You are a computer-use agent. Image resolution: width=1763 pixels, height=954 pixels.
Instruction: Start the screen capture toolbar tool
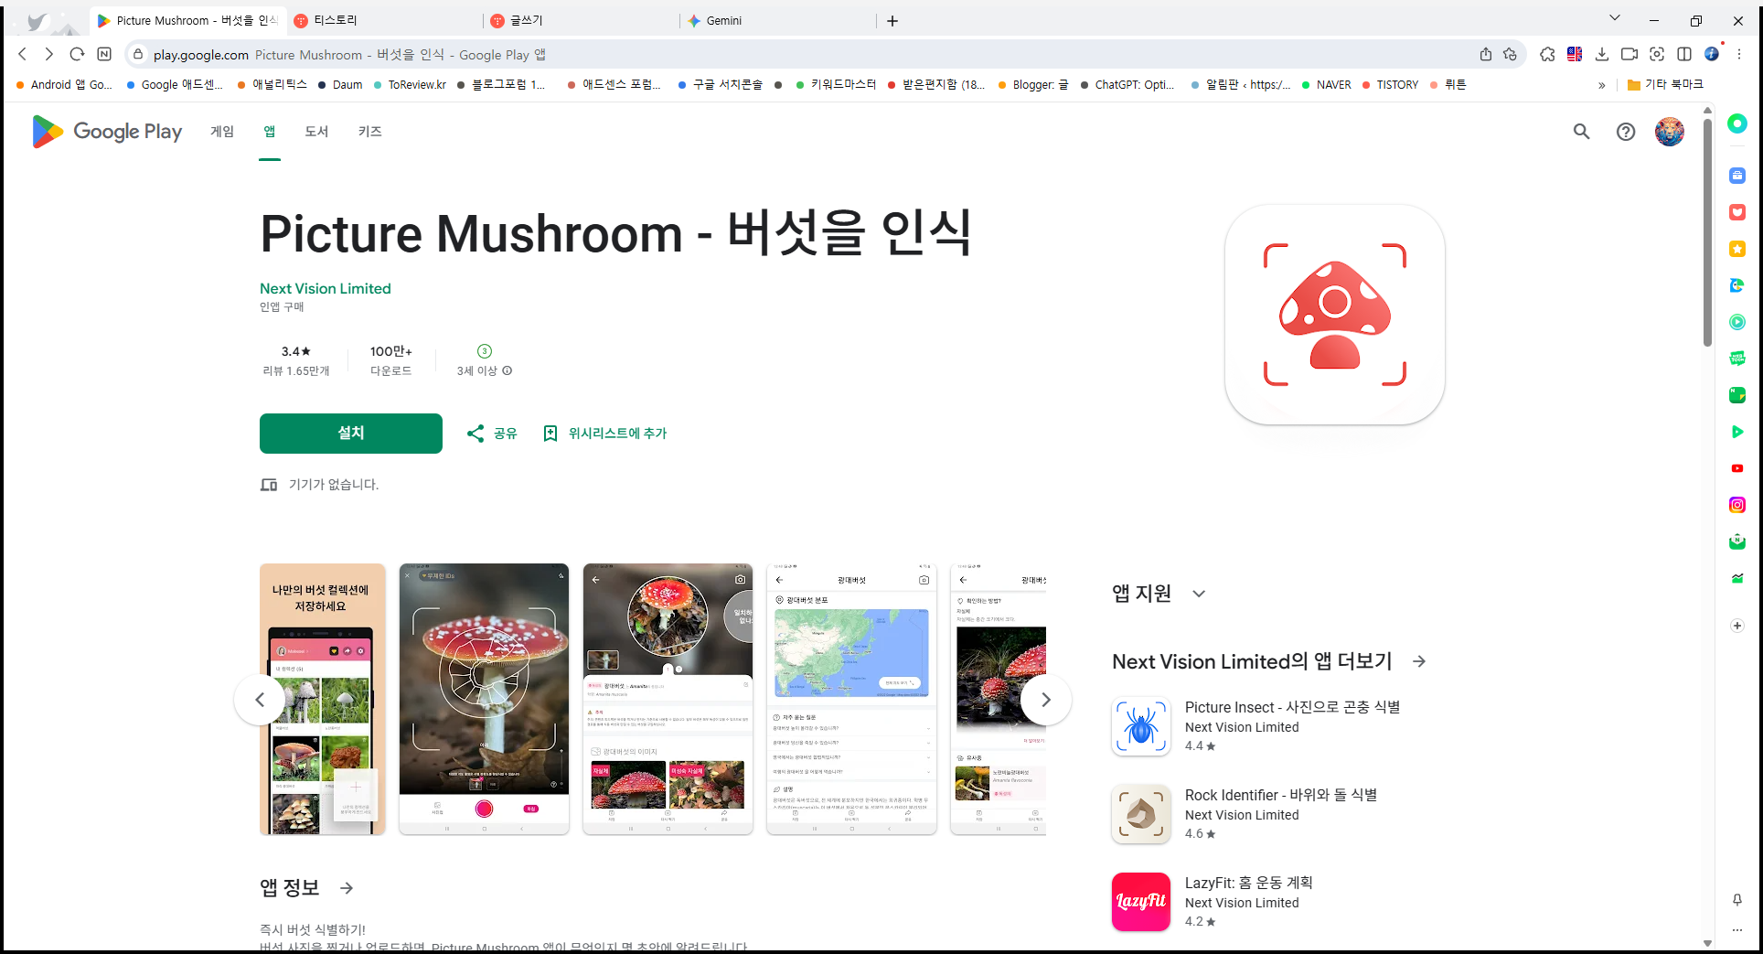[x=1656, y=54]
